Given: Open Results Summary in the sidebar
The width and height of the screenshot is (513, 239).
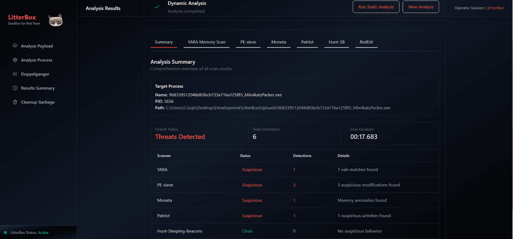Looking at the screenshot, I should coord(38,88).
